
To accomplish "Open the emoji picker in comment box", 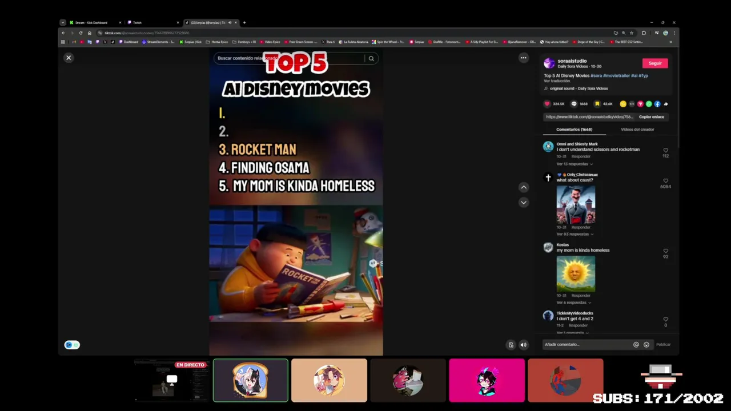I will click(x=646, y=345).
